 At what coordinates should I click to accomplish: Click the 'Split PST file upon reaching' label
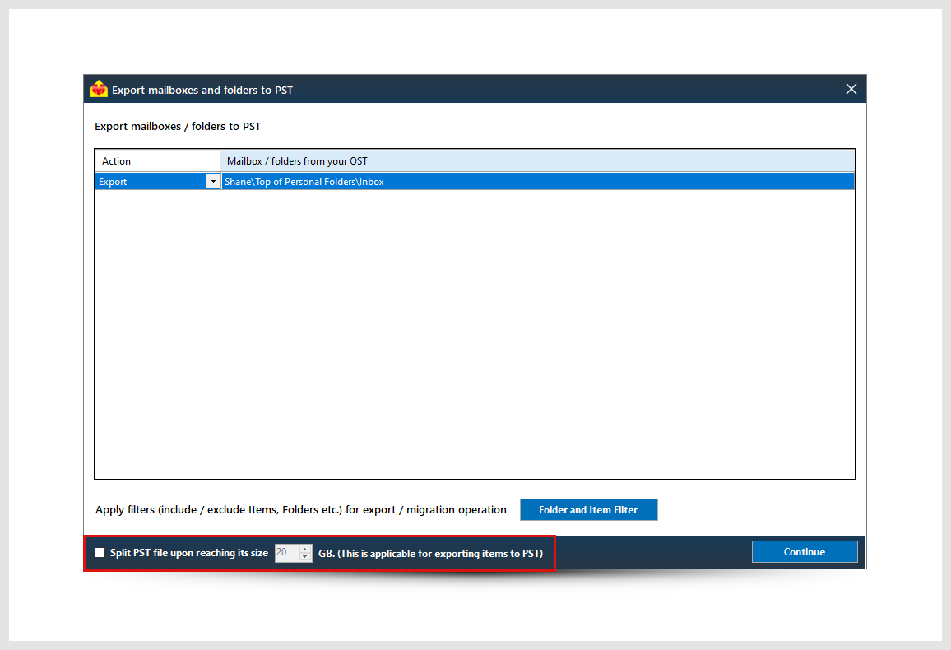click(189, 553)
